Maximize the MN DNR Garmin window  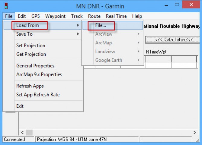tap(177, 5)
